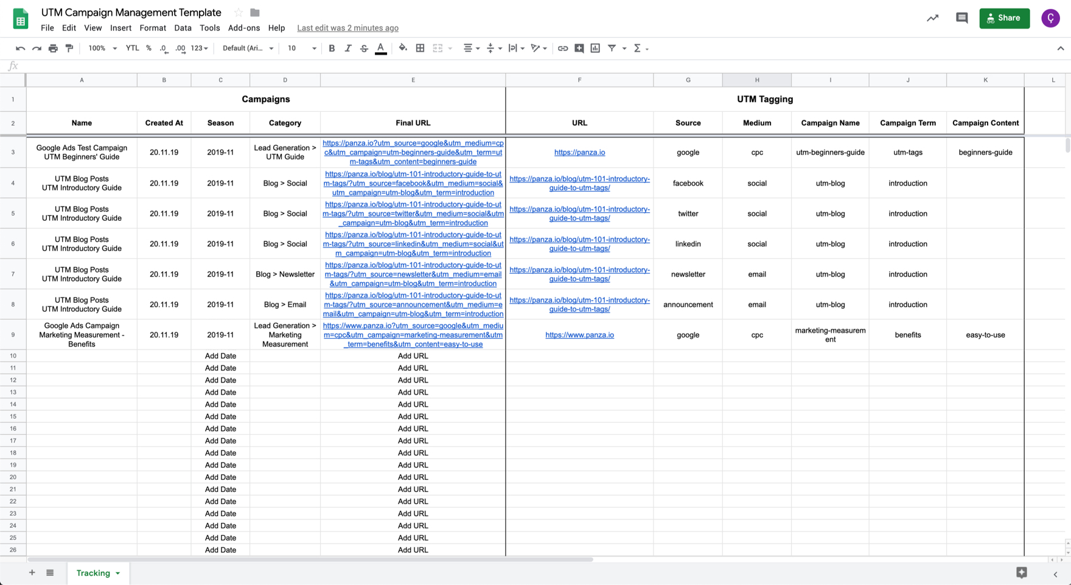Select the 'Blog > Newsletter' category cell

[285, 274]
